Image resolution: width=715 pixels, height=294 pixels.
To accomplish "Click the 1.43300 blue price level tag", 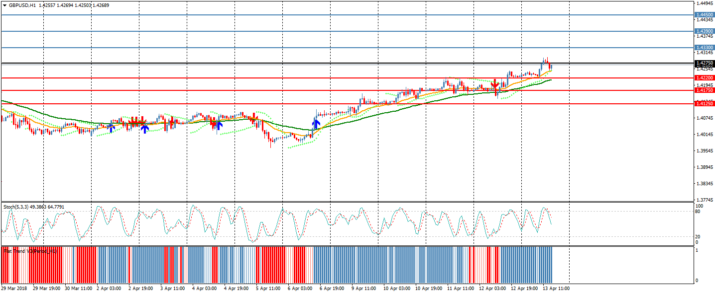I will pos(705,48).
